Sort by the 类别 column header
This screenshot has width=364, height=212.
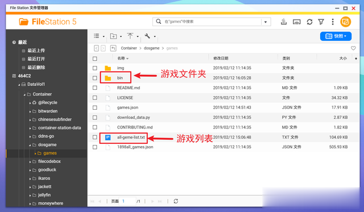pyautogui.click(x=286, y=59)
